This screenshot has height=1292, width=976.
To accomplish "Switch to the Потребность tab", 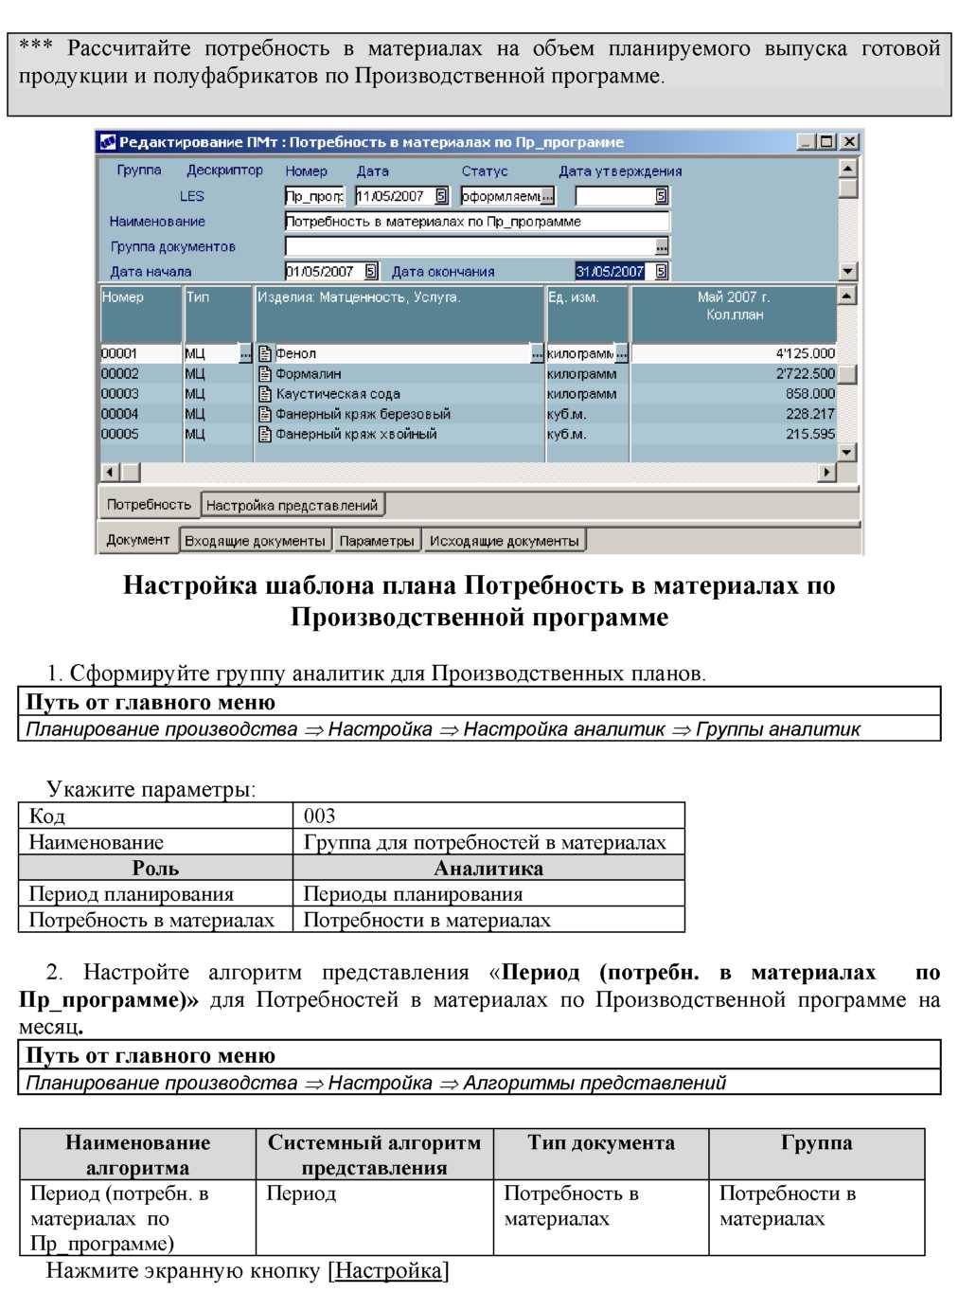I will 149,505.
